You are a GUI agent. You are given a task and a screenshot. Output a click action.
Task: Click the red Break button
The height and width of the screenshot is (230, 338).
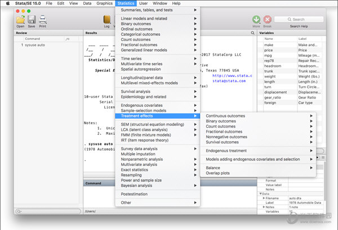pos(268,19)
